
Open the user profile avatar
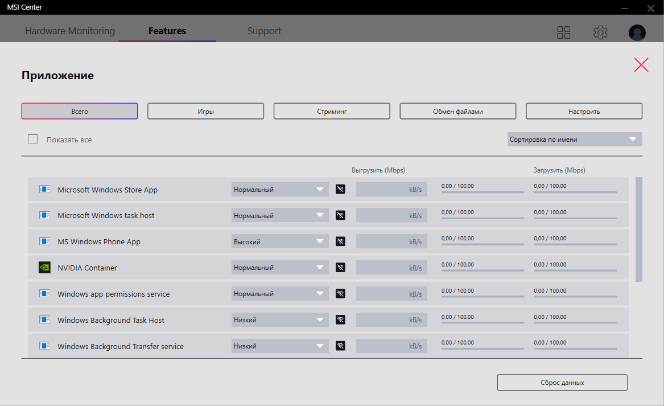(637, 32)
